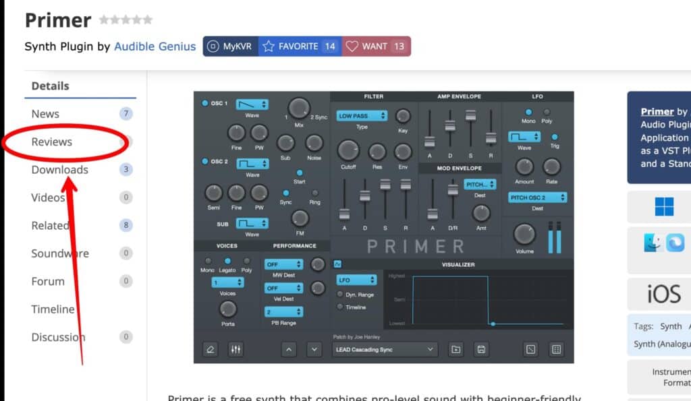The image size is (691, 401).
Task: Enable the LFO Trig switch
Action: tap(555, 137)
